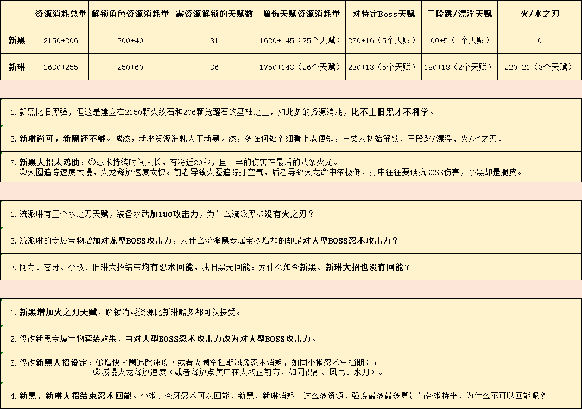Click the cell 230+13（5个天赋）
The width and height of the screenshot is (582, 409).
(x=384, y=67)
